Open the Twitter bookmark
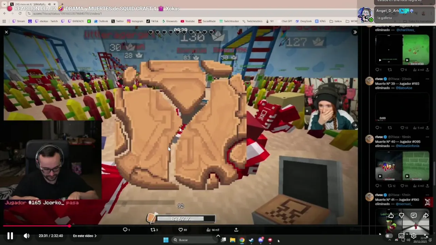Viewport: 436px width, 245px height. point(118,21)
